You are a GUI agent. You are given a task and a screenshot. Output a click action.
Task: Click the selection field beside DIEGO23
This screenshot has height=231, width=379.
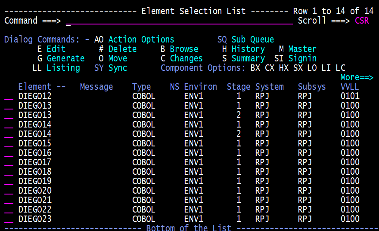(9, 219)
